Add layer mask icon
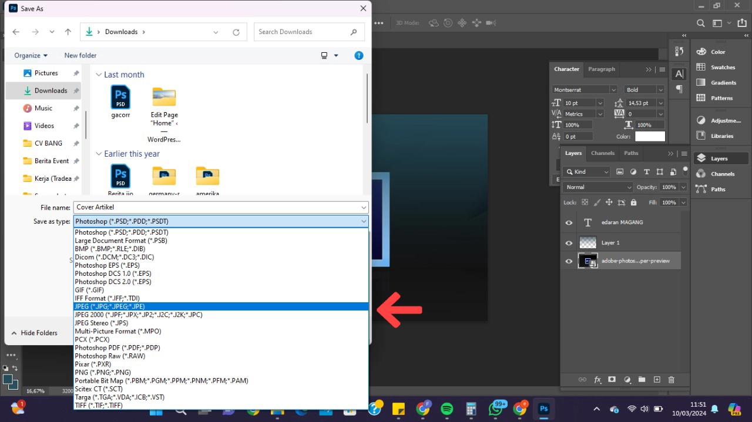752x422 pixels. point(612,380)
